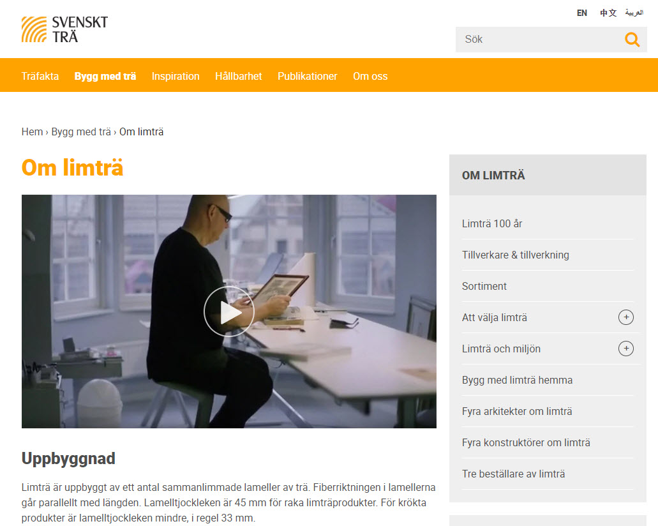Screen dimensions: 658x526
Task: Open Fyra arkitekter om limträ link
Action: [517, 411]
